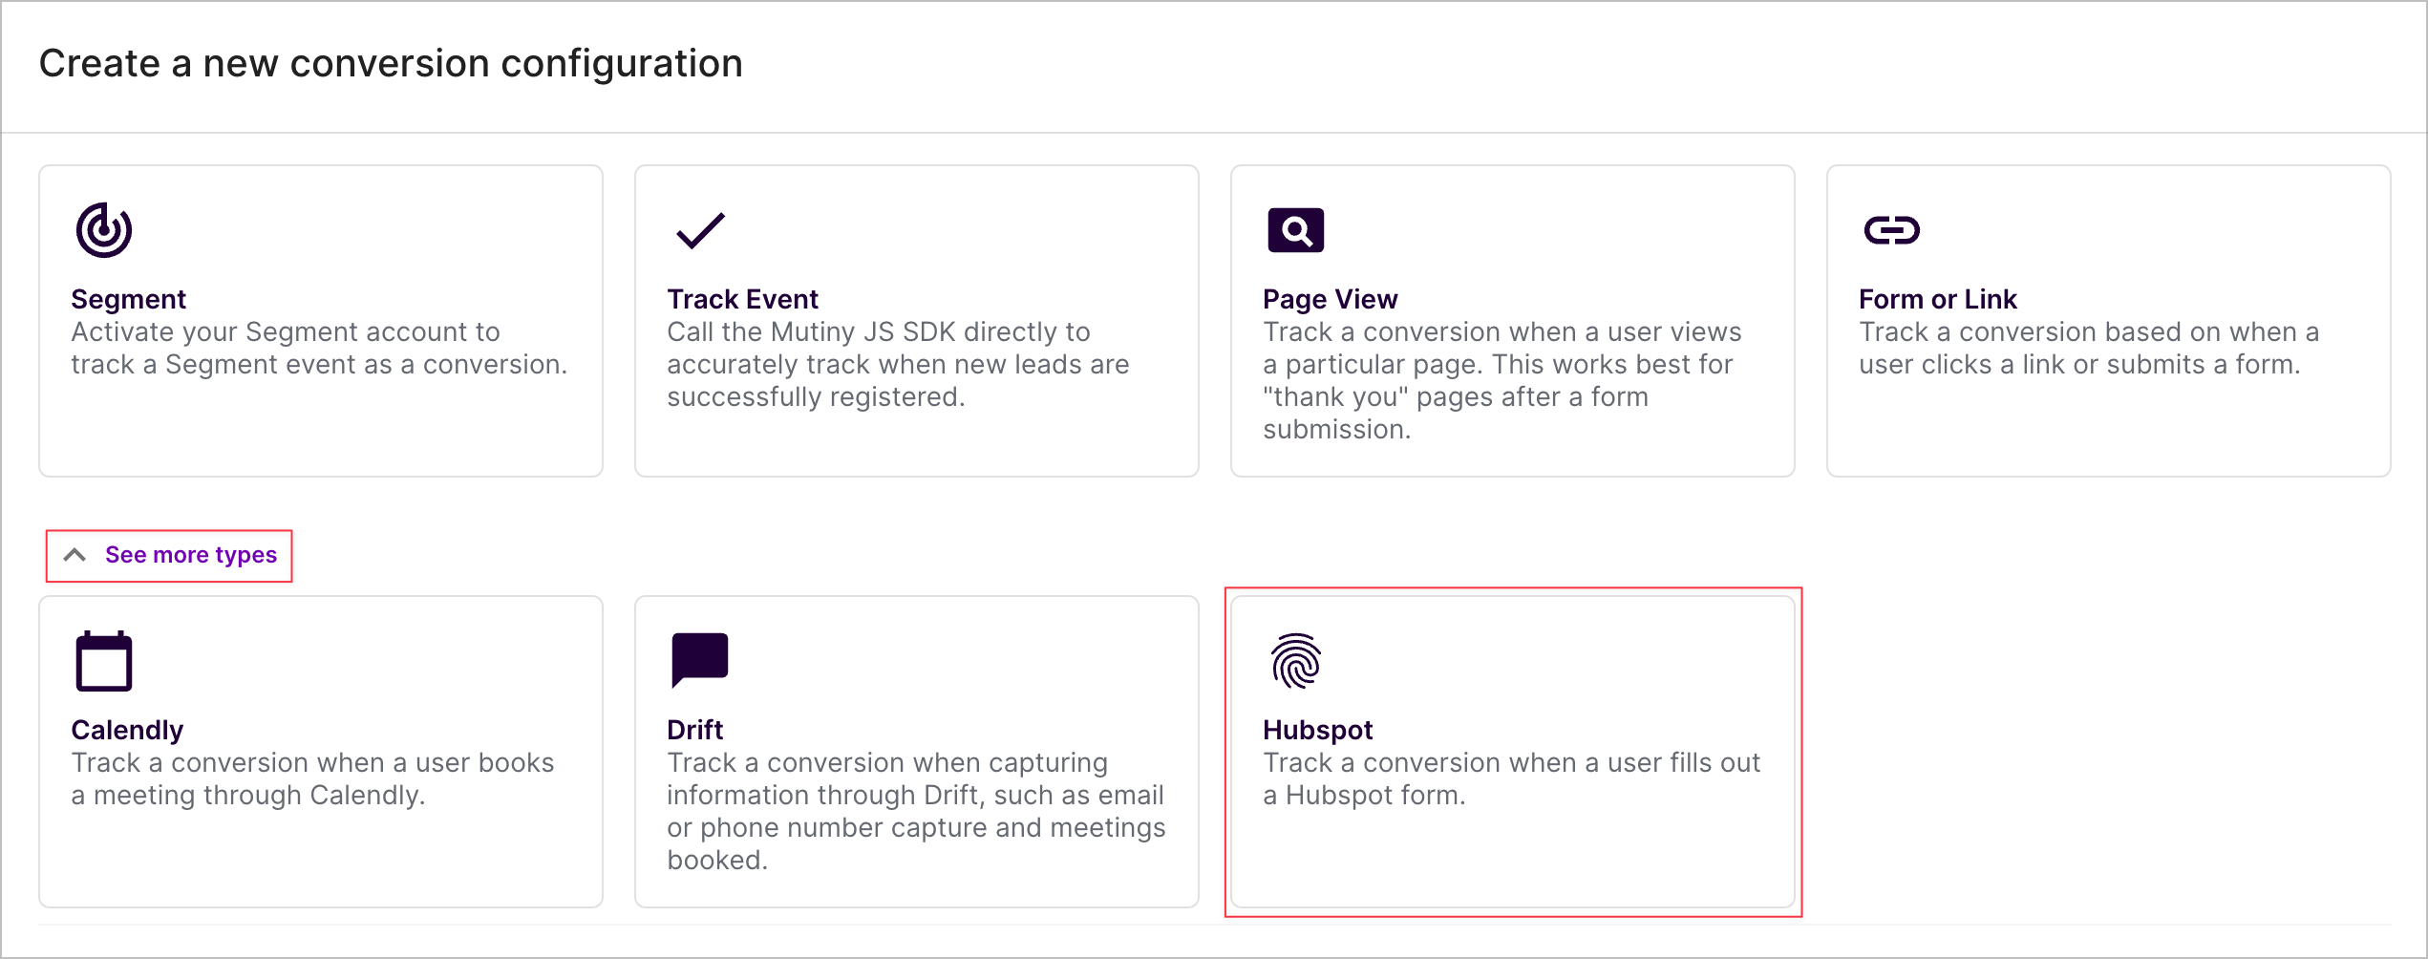Click the Hubspot fingerprint icon

tap(1295, 661)
